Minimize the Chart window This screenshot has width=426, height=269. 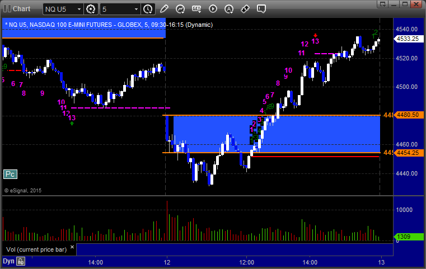(x=394, y=4)
